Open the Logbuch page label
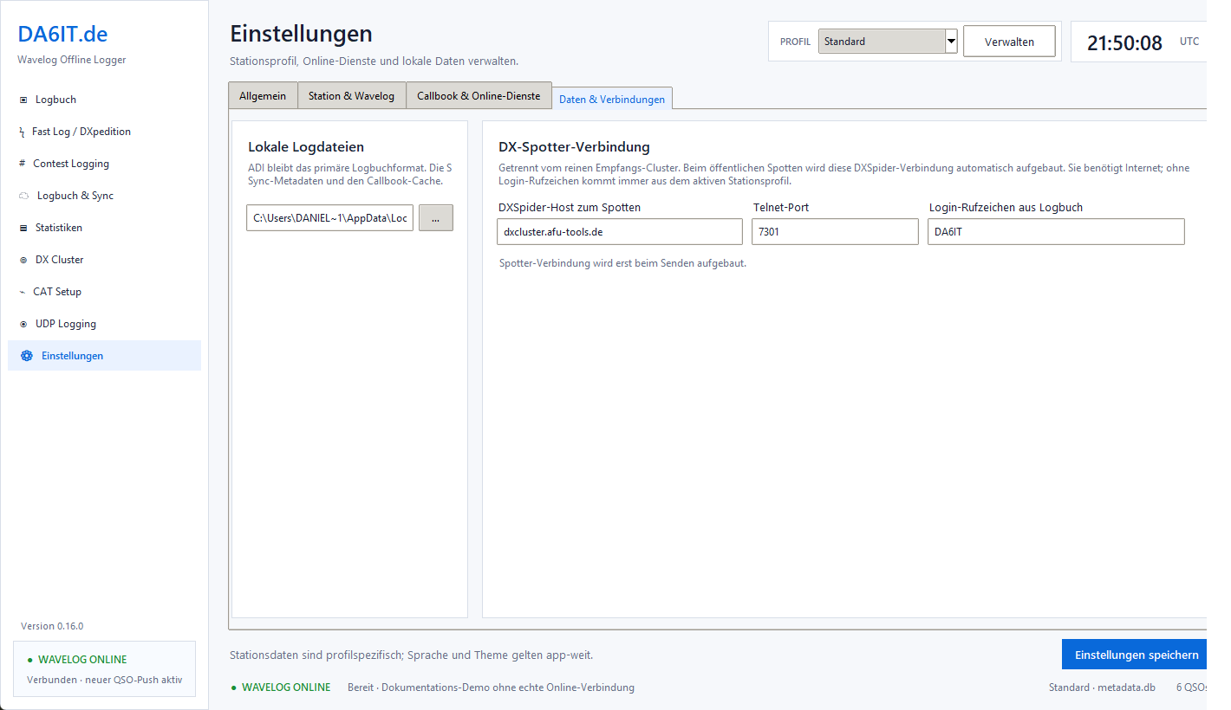Image resolution: width=1231 pixels, height=710 pixels. 55,100
